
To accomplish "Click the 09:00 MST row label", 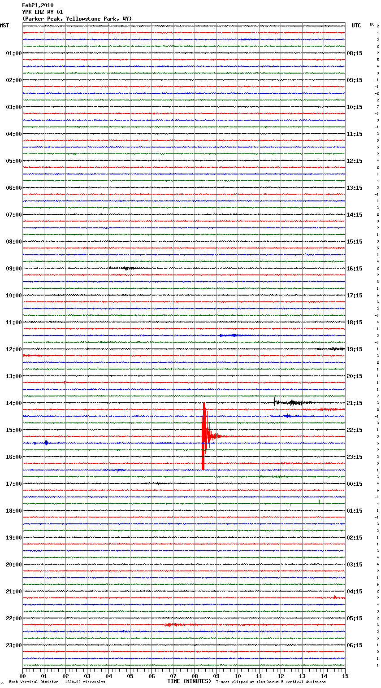I will (13, 269).
